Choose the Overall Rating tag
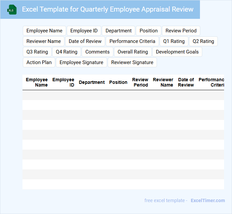This screenshot has width=232, height=214. [x=133, y=52]
